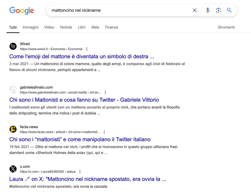Open 'Chi sono i "mattonisti" e come manipolano' link
The height and width of the screenshot is (195, 251).
click(x=80, y=139)
